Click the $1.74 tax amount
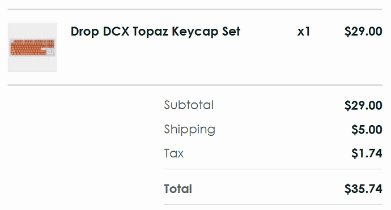The image size is (391, 210). (x=367, y=153)
